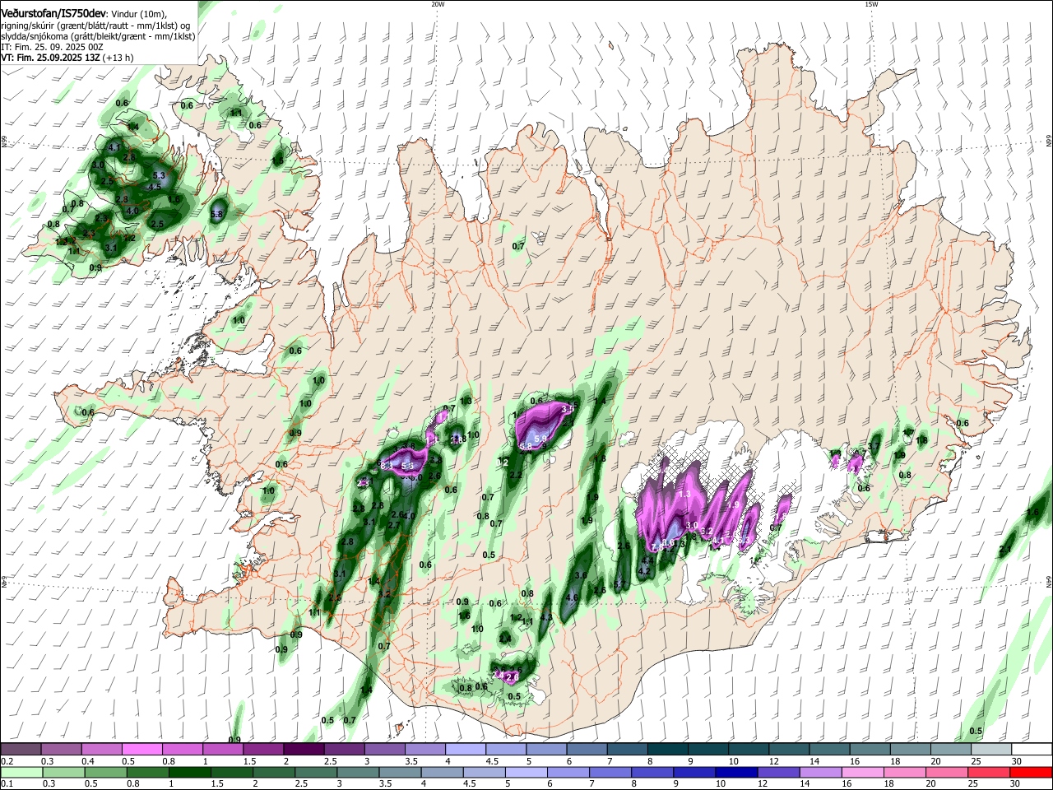1053x790 pixels.
Task: Click the 'VT: Fim. 25.09.2025 13Z (+13 h)' line
Action: [x=67, y=58]
